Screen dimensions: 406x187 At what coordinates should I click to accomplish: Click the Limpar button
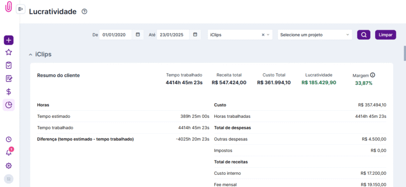click(385, 35)
